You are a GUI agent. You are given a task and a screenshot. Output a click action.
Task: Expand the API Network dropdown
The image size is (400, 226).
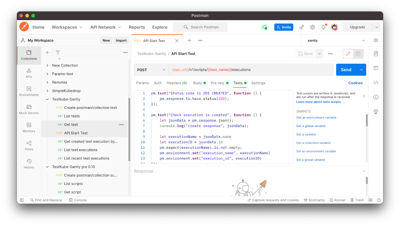click(119, 27)
